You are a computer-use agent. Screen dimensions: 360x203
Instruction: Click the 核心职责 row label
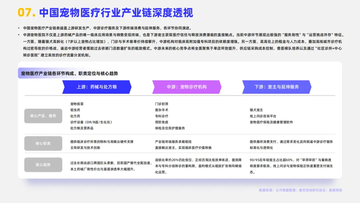click(x=43, y=144)
